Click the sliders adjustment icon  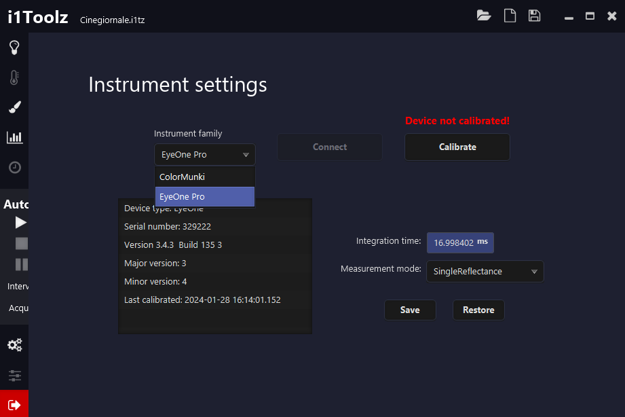pos(14,375)
